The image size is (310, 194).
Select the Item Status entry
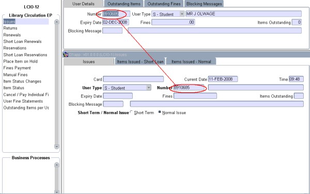click(x=13, y=88)
